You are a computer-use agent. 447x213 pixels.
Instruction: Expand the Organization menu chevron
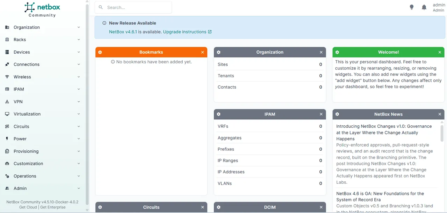[79, 27]
